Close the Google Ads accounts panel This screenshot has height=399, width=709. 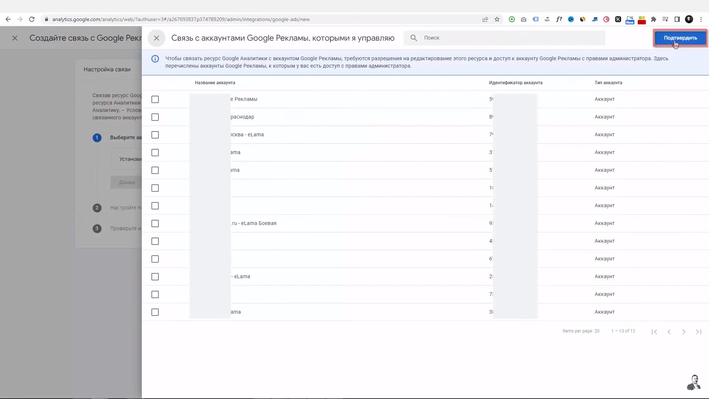(x=157, y=38)
